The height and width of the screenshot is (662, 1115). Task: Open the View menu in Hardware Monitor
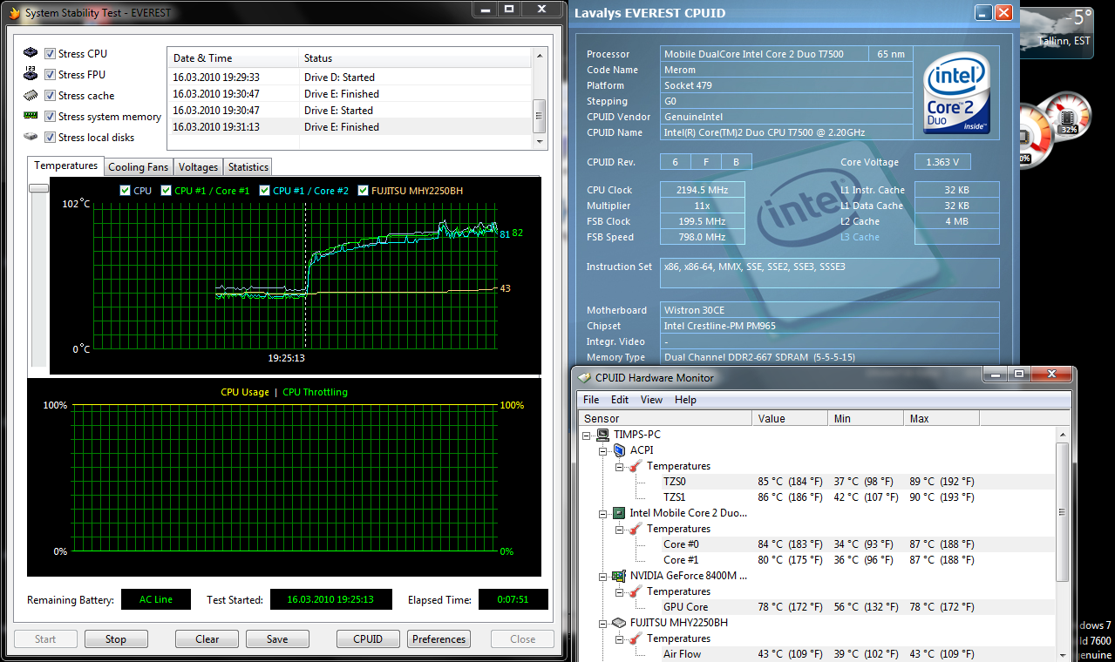(x=651, y=400)
